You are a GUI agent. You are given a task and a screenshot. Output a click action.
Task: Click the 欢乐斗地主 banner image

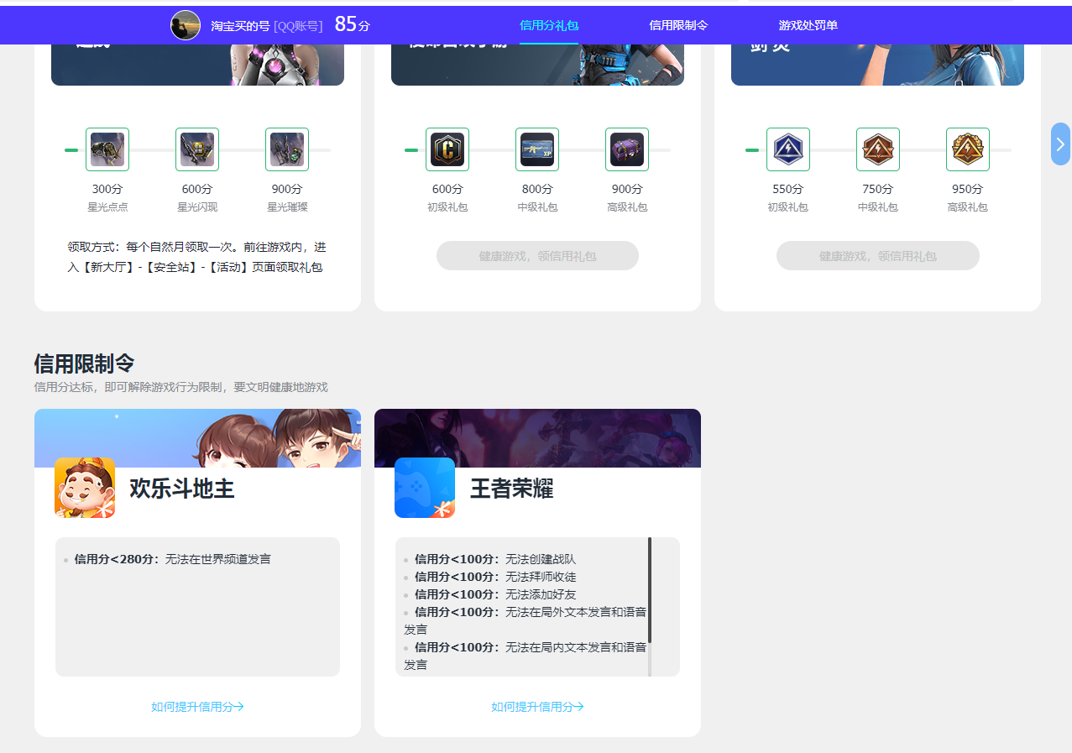(x=197, y=437)
